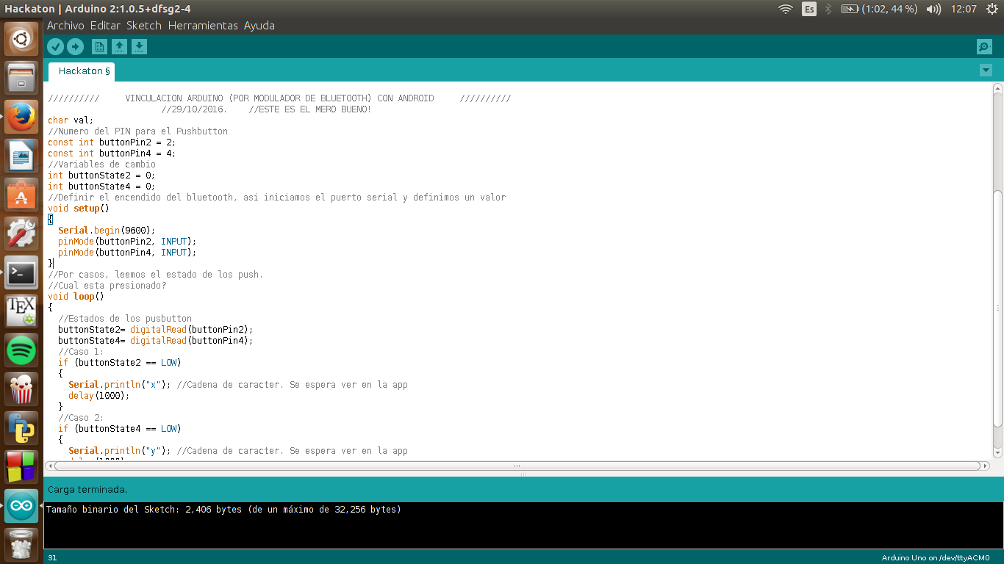1004x564 pixels.
Task: Open Ubuntu Software Center dock icon
Action: click(x=21, y=195)
